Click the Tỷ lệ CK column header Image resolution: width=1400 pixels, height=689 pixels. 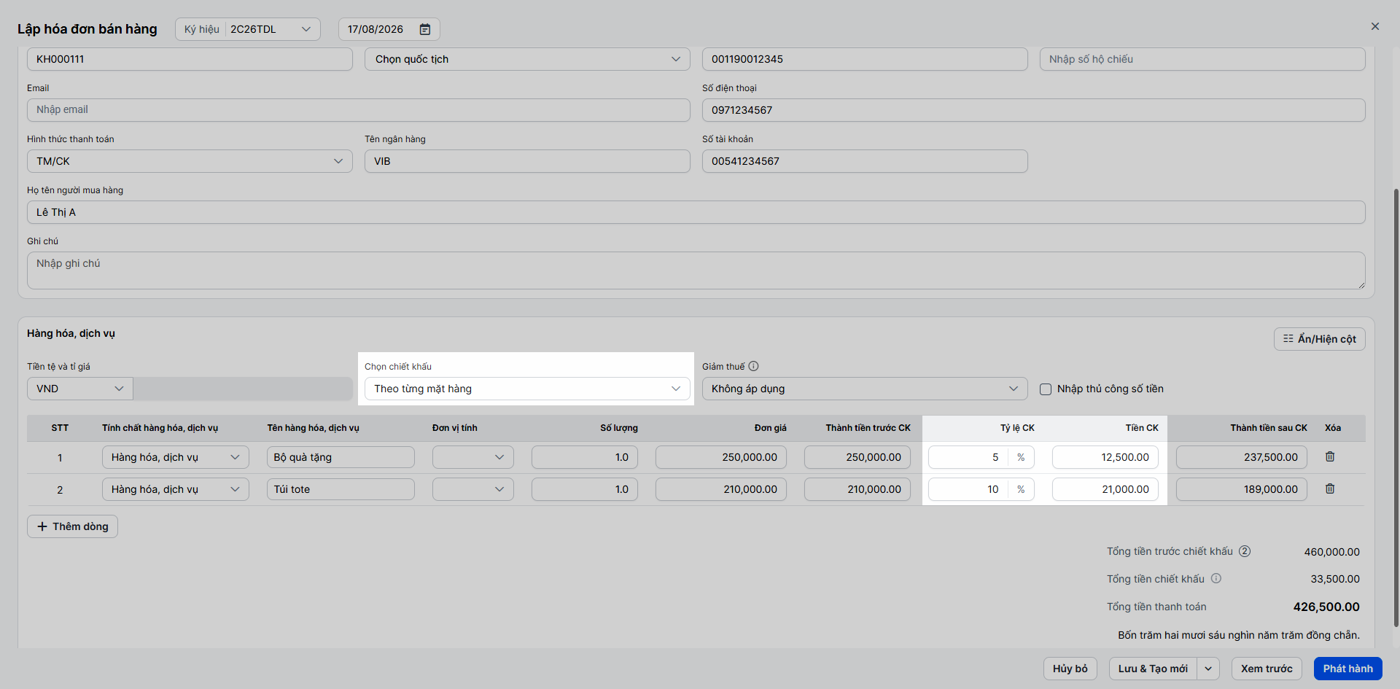pos(1017,428)
